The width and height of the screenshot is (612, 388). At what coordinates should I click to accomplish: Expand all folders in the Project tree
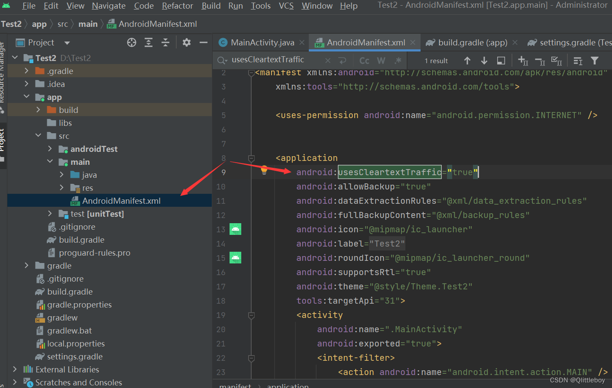tap(148, 42)
